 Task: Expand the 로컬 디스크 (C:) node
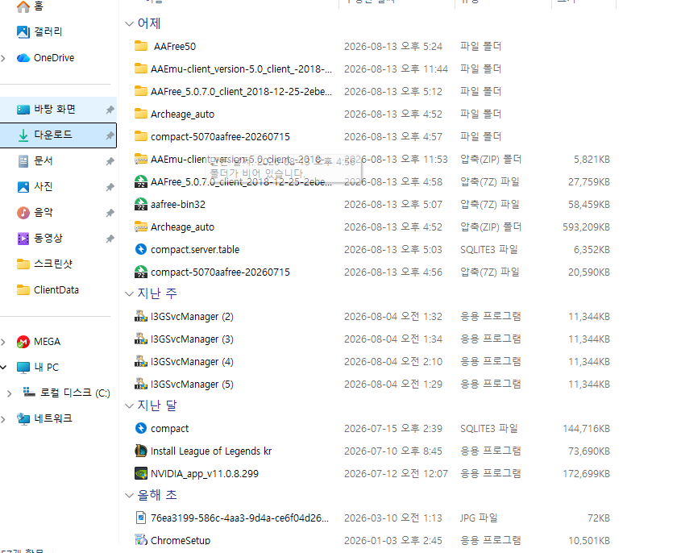pyautogui.click(x=9, y=393)
